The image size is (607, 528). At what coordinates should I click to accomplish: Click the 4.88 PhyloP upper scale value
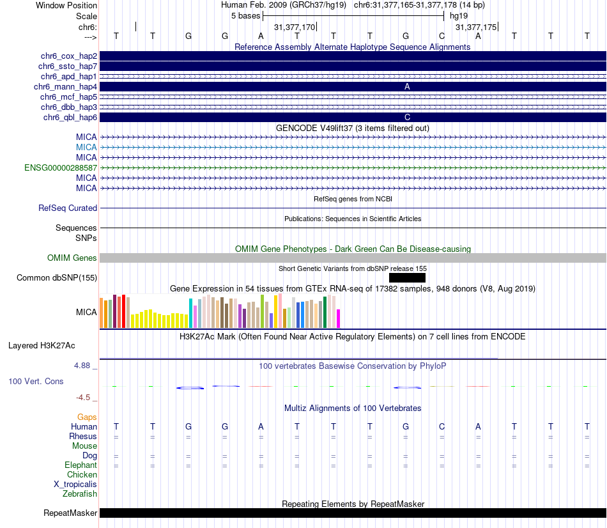(x=82, y=366)
